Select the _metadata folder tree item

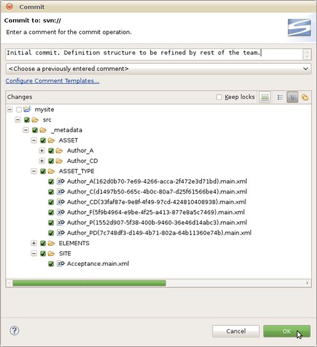coord(68,130)
